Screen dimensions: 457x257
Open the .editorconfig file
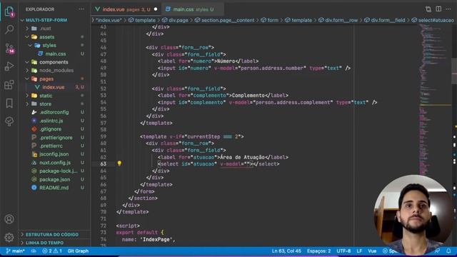point(54,112)
